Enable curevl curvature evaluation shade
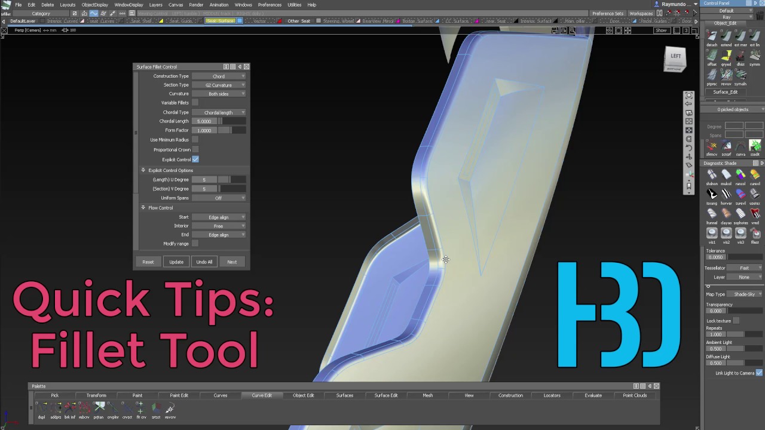 (x=755, y=176)
